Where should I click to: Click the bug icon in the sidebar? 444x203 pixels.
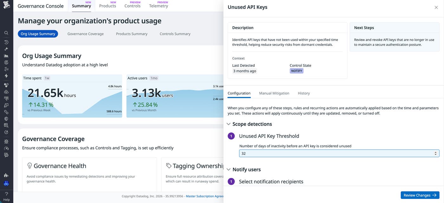tap(6, 142)
